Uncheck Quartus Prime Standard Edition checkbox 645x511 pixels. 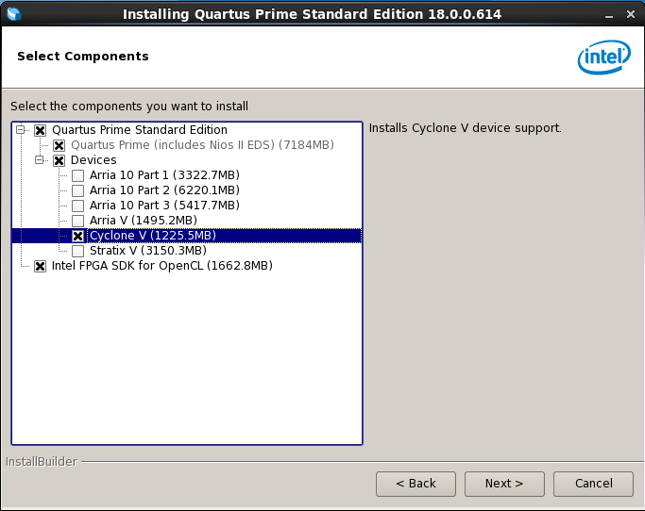pos(40,131)
